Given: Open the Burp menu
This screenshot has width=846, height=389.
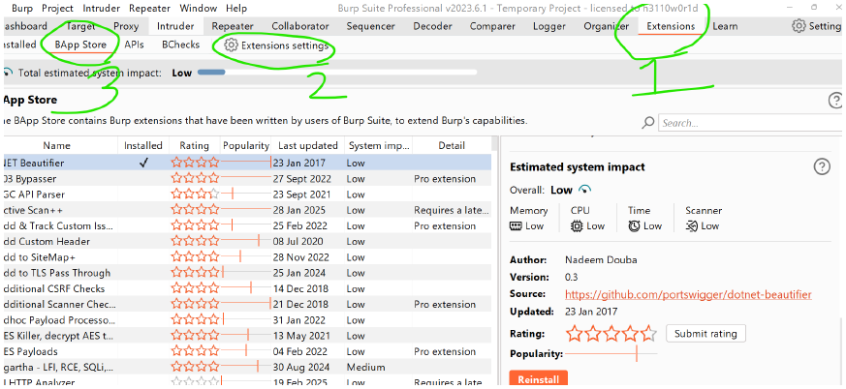Looking at the screenshot, I should 21,8.
